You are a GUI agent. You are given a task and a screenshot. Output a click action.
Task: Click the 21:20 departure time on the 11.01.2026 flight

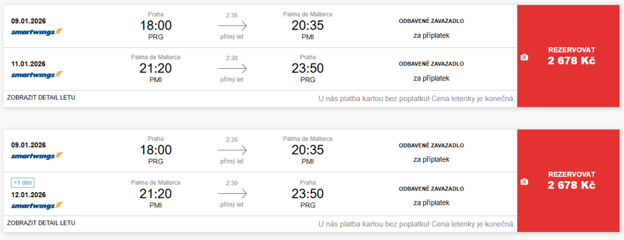click(155, 68)
